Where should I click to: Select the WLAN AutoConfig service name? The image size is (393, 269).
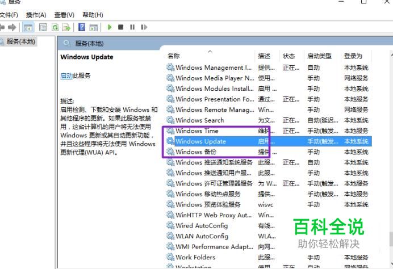pos(202,236)
